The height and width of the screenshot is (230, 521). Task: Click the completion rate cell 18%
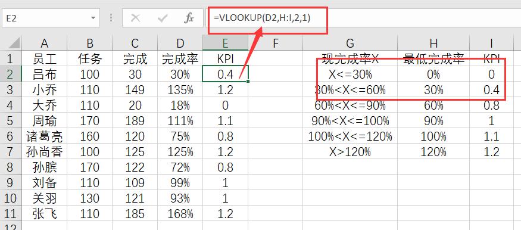point(180,105)
